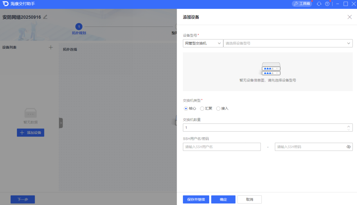Open the help question mark icon
The height and width of the screenshot is (205, 357).
click(x=327, y=4)
